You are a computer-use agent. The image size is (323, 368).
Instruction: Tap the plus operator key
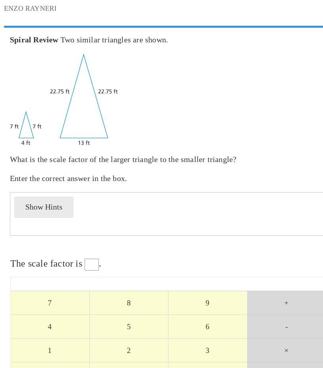click(x=286, y=303)
